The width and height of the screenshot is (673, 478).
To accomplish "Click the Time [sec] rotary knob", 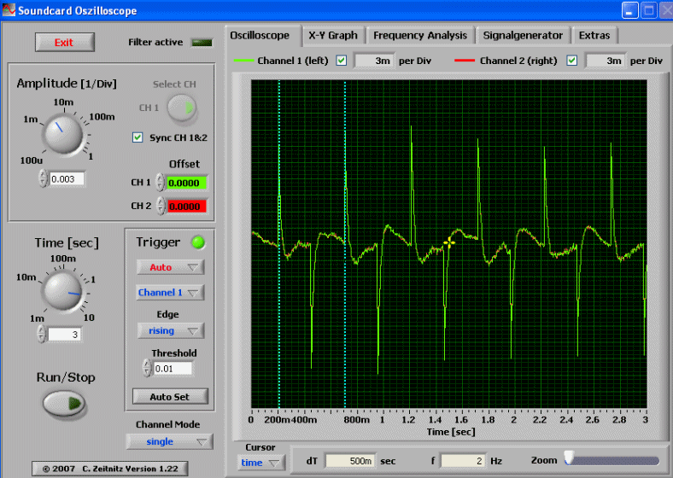I will [x=63, y=290].
